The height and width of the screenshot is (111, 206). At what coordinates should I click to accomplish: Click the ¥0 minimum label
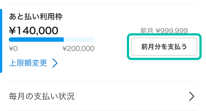pyautogui.click(x=13, y=49)
